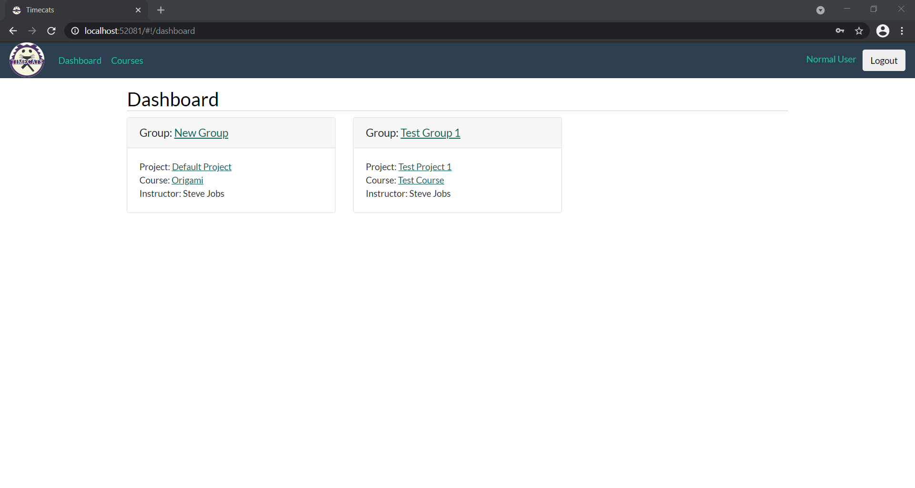This screenshot has height=488, width=915.
Task: Open Chrome profile avatar icon
Action: coord(883,31)
